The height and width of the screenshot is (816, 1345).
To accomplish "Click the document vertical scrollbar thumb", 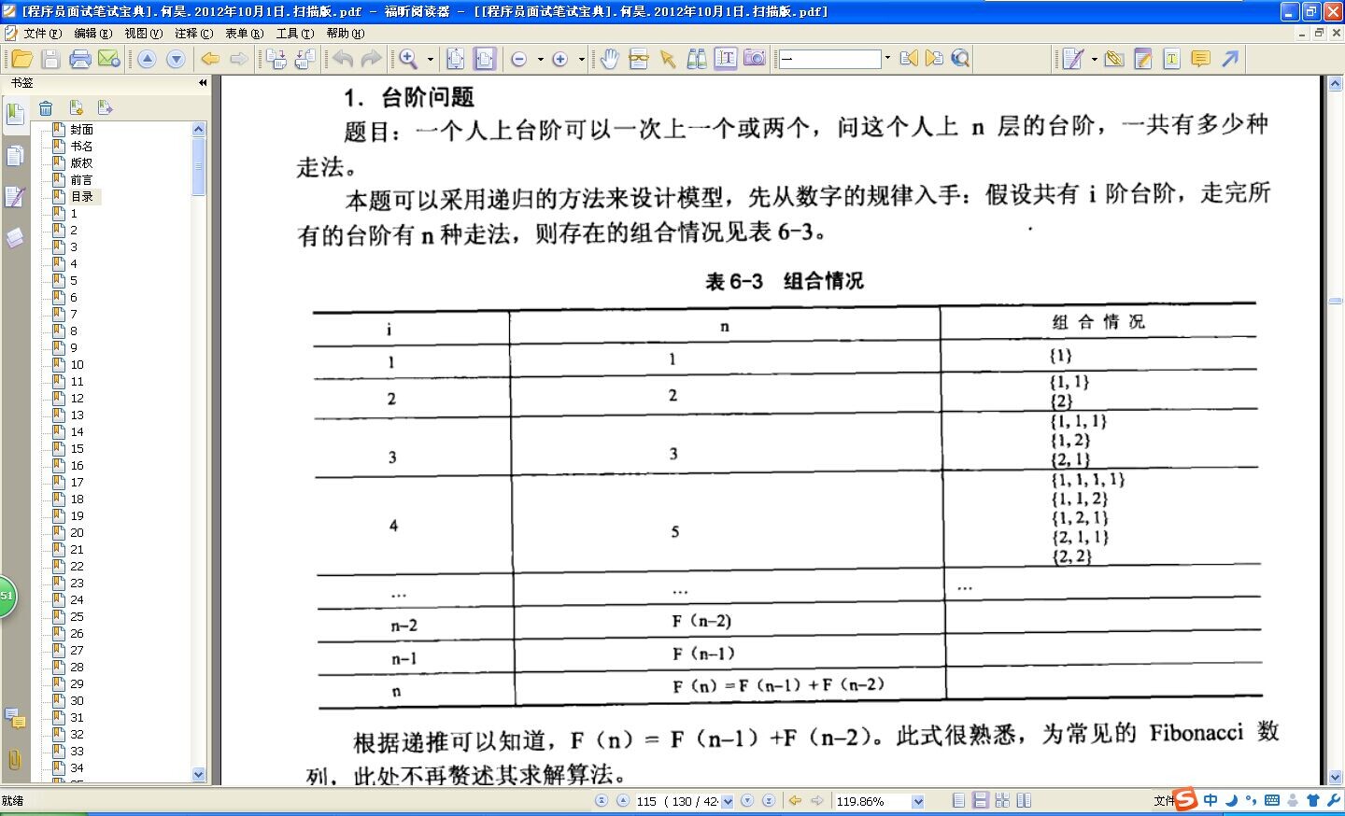I will click(1335, 301).
